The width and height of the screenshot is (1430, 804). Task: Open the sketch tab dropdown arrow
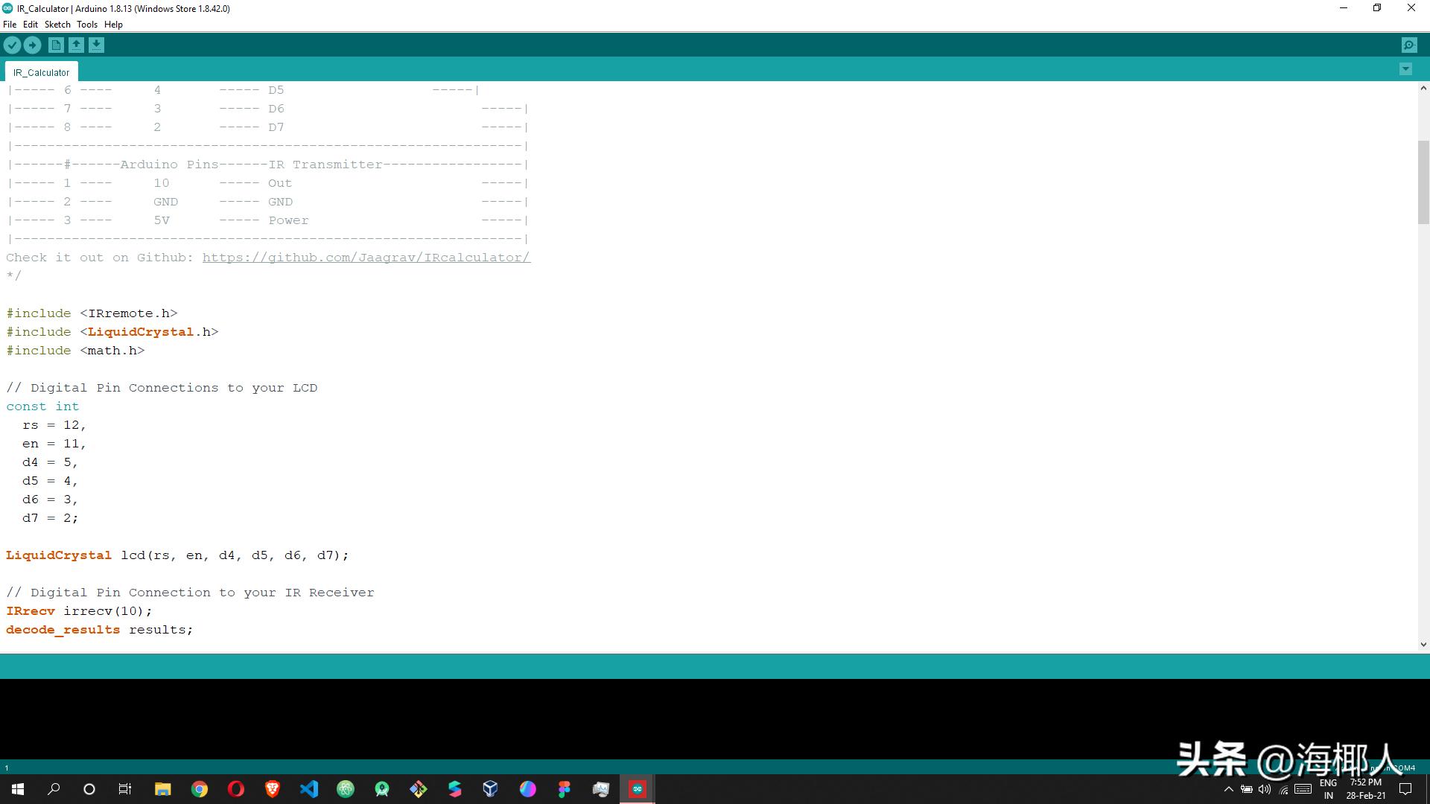(x=1405, y=69)
